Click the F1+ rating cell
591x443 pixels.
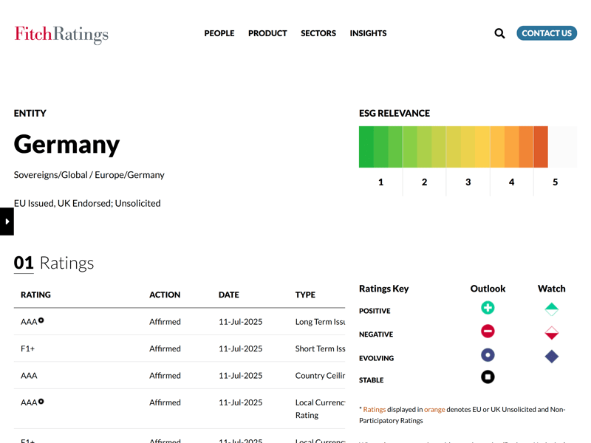pyautogui.click(x=27, y=348)
